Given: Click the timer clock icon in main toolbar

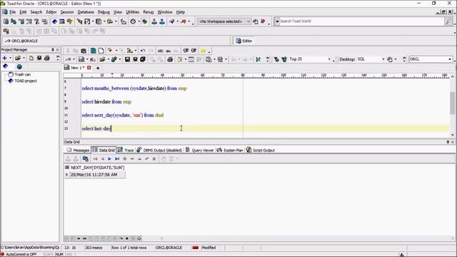Looking at the screenshot, I should tap(133, 21).
